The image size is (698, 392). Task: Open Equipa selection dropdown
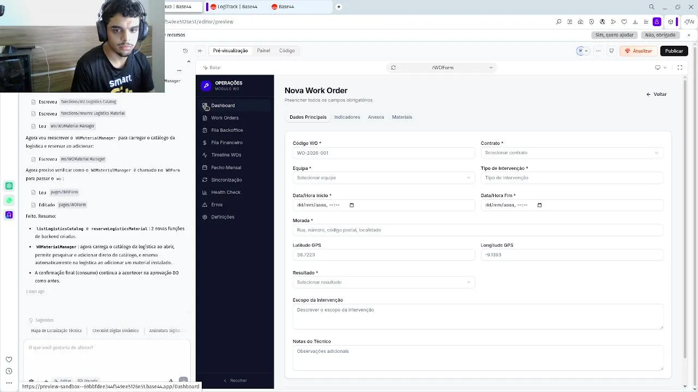coord(383,178)
